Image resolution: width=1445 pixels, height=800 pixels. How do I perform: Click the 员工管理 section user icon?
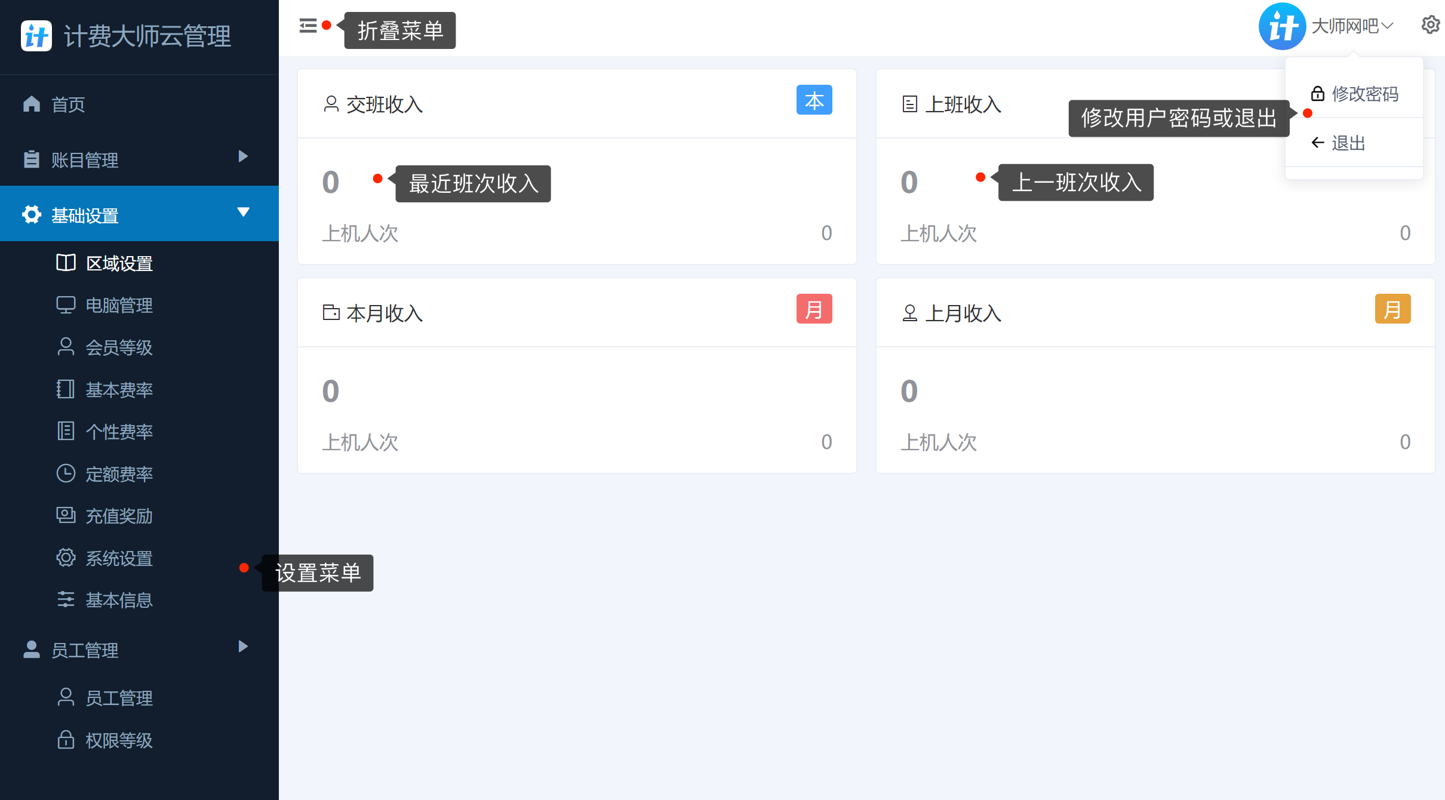[31, 650]
